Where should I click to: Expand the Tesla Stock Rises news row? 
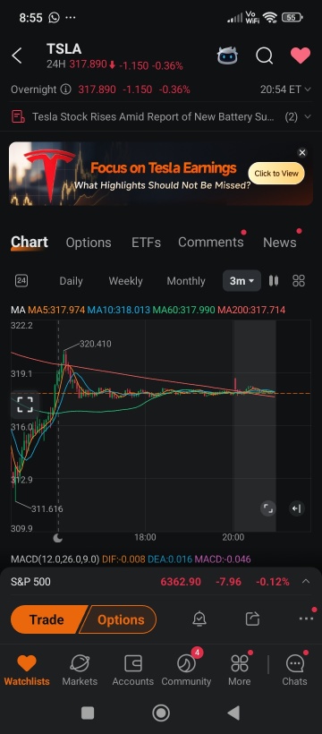(161, 116)
